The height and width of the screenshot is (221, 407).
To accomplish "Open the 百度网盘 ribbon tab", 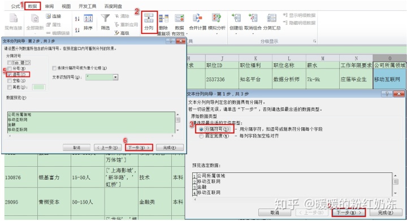I will (113, 6).
